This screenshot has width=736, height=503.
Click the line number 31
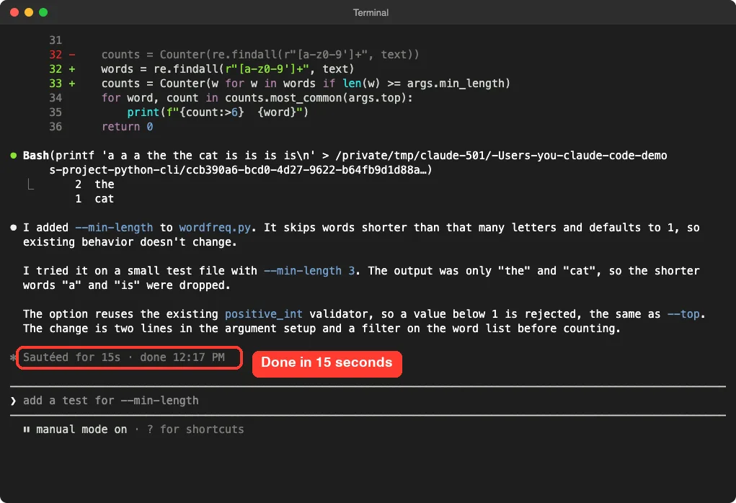(x=56, y=40)
